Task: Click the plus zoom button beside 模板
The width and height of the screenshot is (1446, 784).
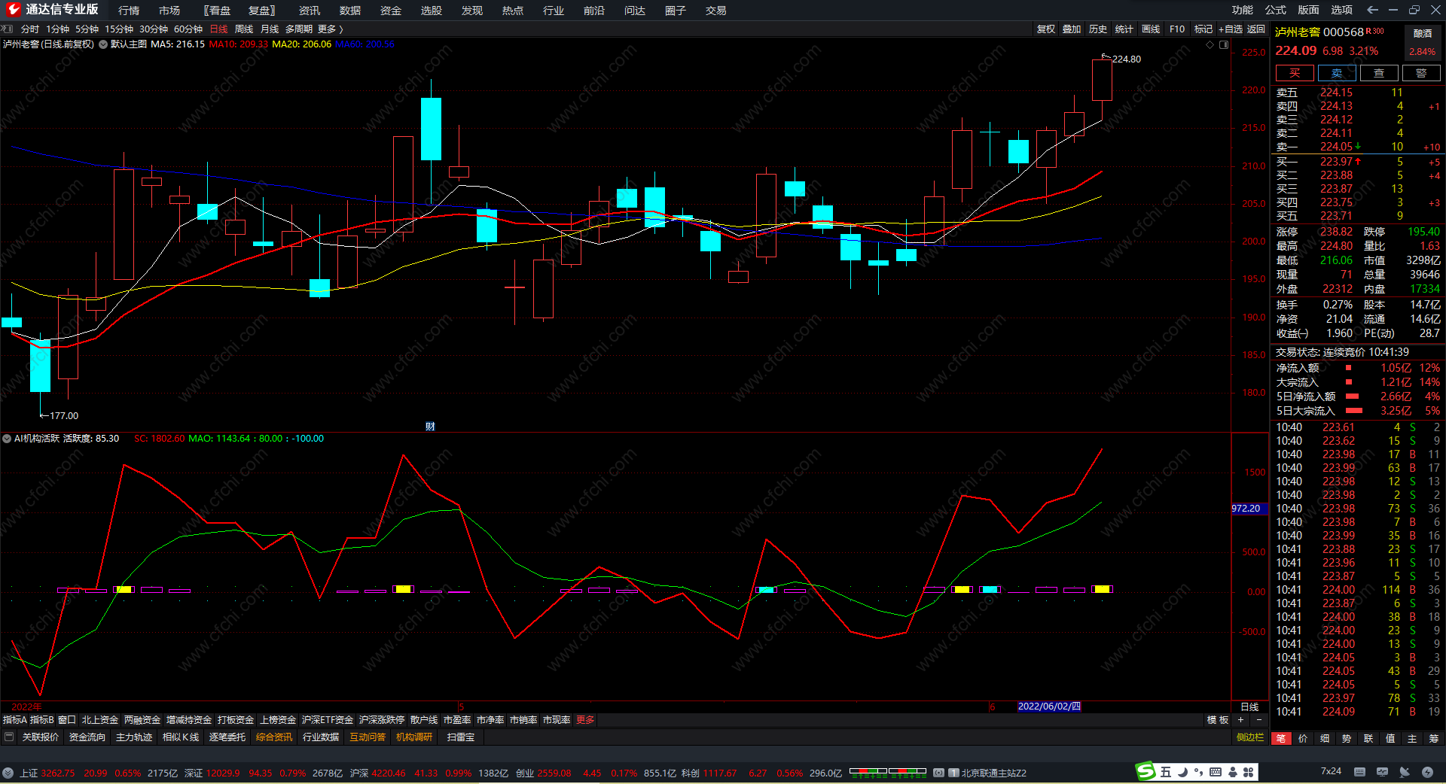Action: [x=1240, y=720]
